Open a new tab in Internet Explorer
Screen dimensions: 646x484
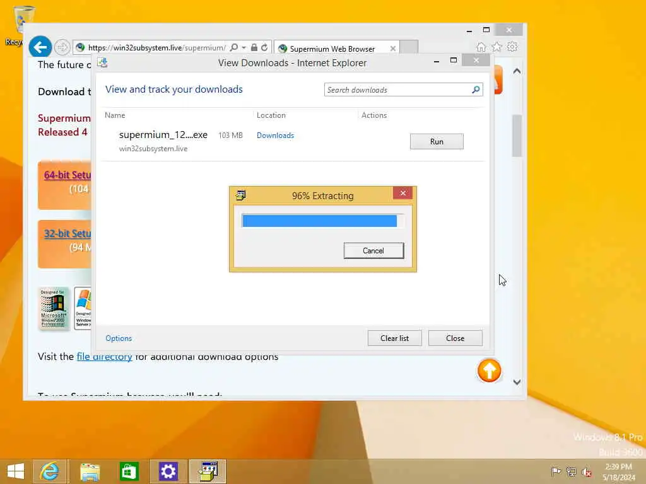click(409, 47)
